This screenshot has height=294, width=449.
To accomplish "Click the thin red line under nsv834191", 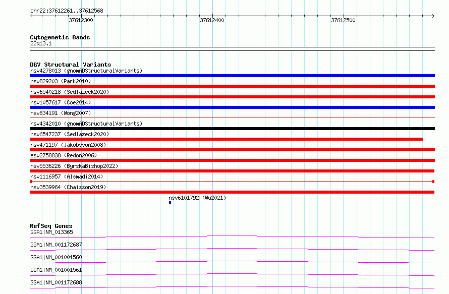I will click(x=232, y=117).
